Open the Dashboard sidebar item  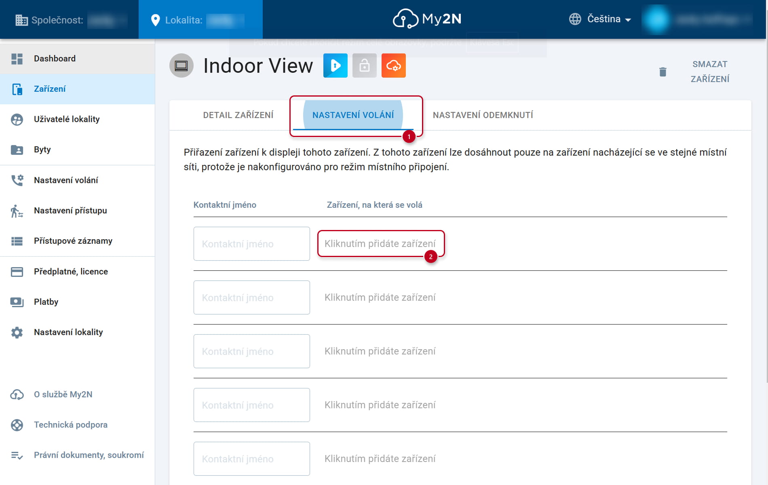(x=77, y=59)
